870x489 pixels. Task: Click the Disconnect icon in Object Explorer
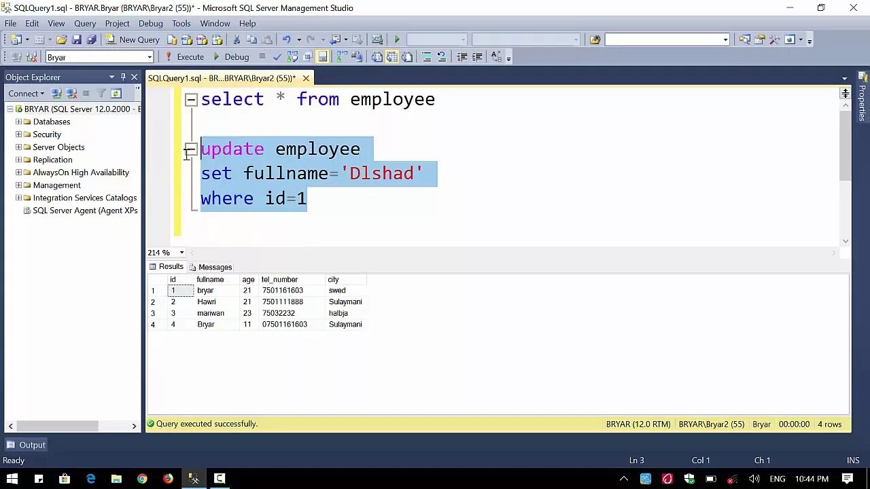[71, 93]
